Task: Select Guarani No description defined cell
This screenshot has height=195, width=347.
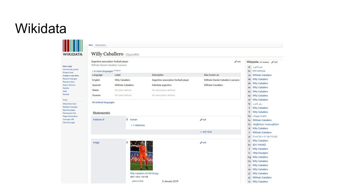Action: 163,95
